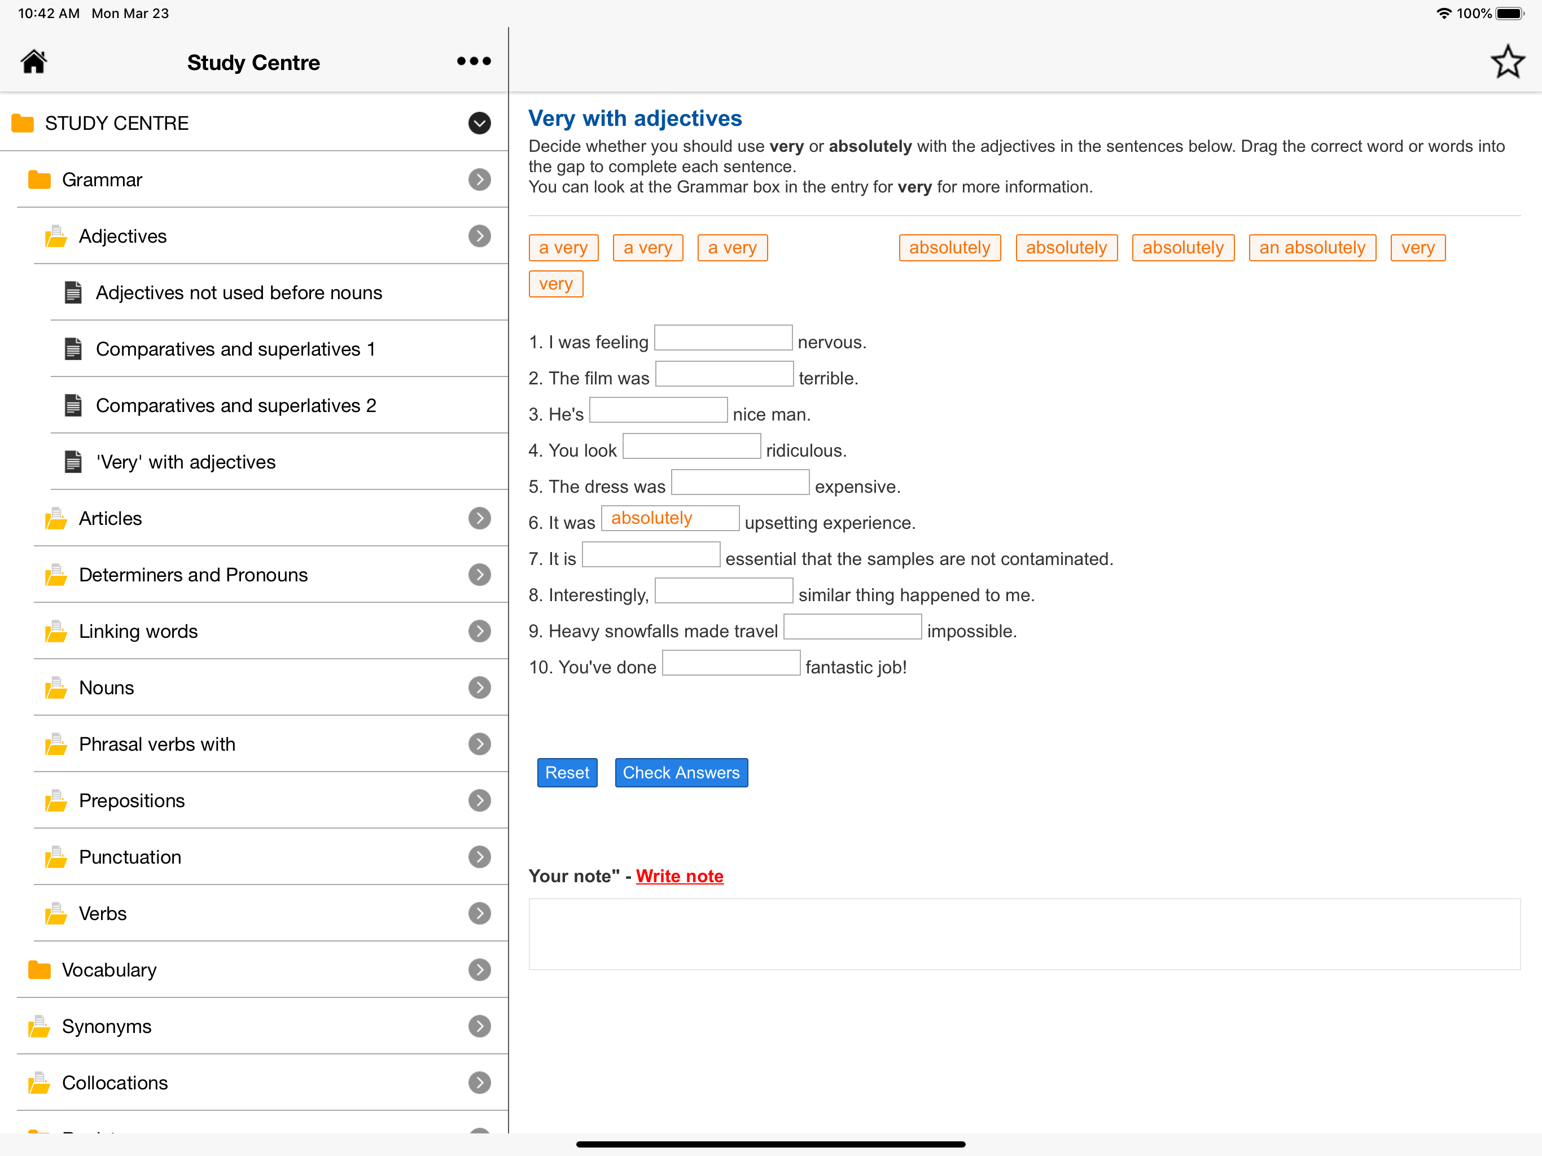1542x1156 pixels.
Task: Click the gap in sentence 1 before nervous
Action: click(723, 338)
